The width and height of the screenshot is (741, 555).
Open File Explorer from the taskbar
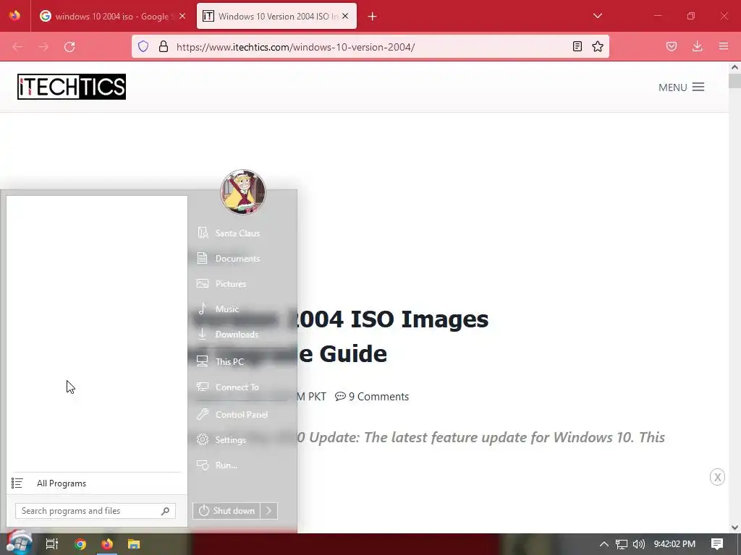coord(134,544)
